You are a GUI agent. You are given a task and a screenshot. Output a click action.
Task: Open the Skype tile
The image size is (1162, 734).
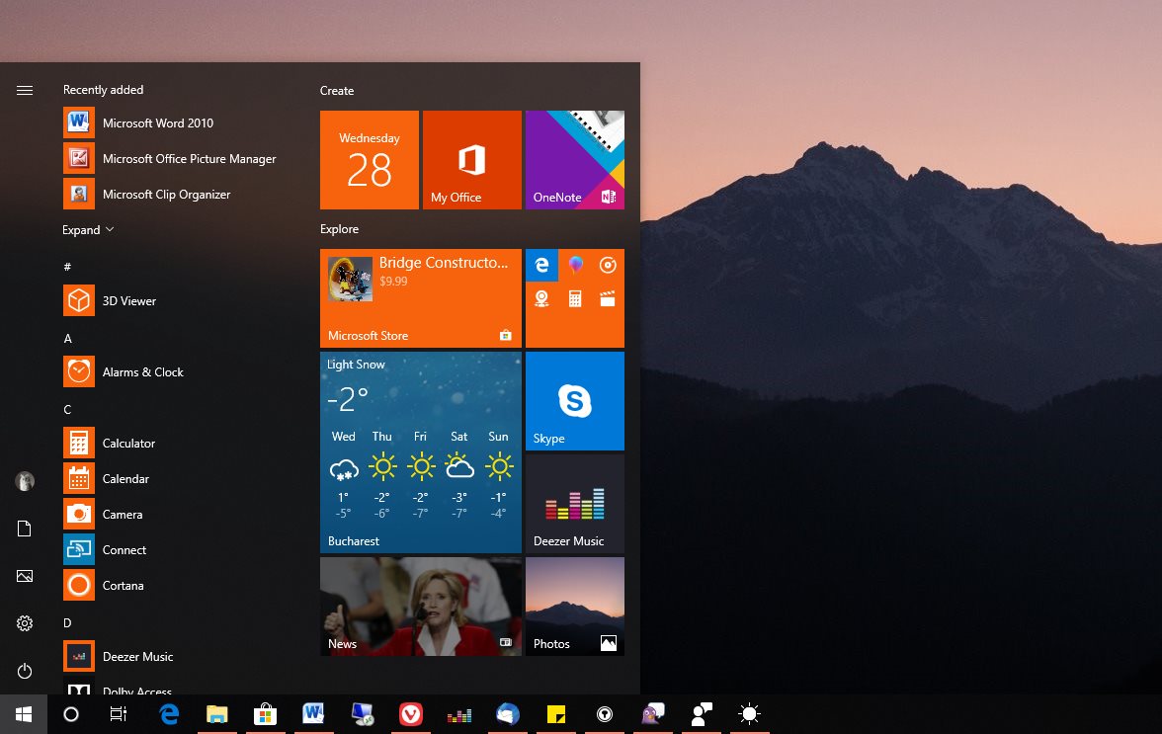574,400
